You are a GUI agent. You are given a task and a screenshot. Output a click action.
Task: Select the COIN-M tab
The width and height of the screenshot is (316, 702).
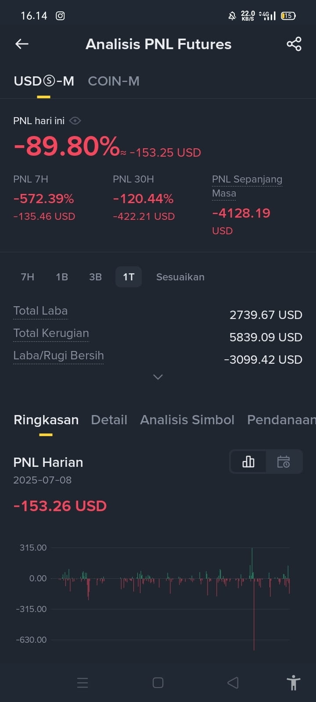point(114,81)
